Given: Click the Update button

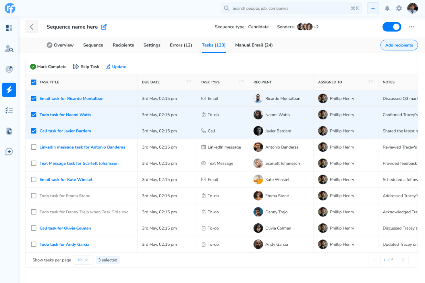Looking at the screenshot, I should click(x=116, y=67).
